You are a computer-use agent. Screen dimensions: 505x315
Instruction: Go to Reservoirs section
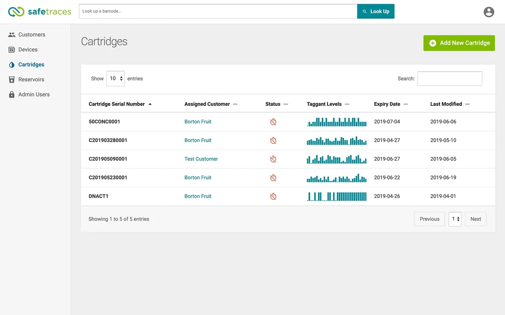(31, 79)
